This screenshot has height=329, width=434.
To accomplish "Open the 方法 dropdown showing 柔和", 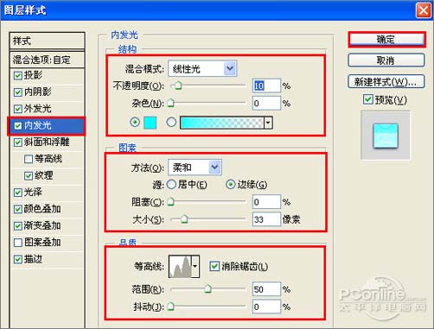I will [x=195, y=168].
